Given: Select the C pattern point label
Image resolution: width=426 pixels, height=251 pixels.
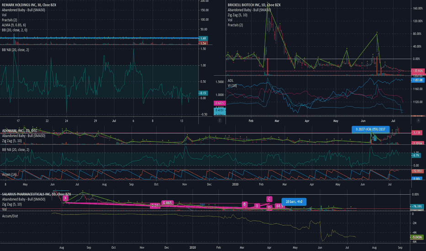Looking at the screenshot, I should coord(269,199).
